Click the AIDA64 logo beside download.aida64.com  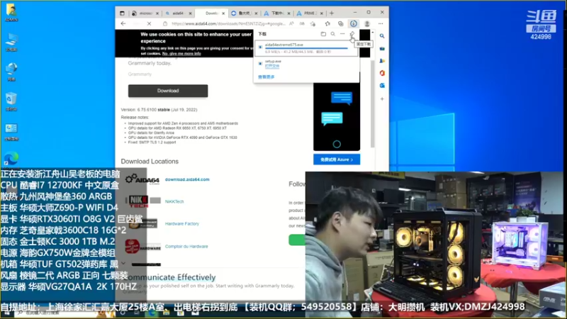pyautogui.click(x=142, y=179)
